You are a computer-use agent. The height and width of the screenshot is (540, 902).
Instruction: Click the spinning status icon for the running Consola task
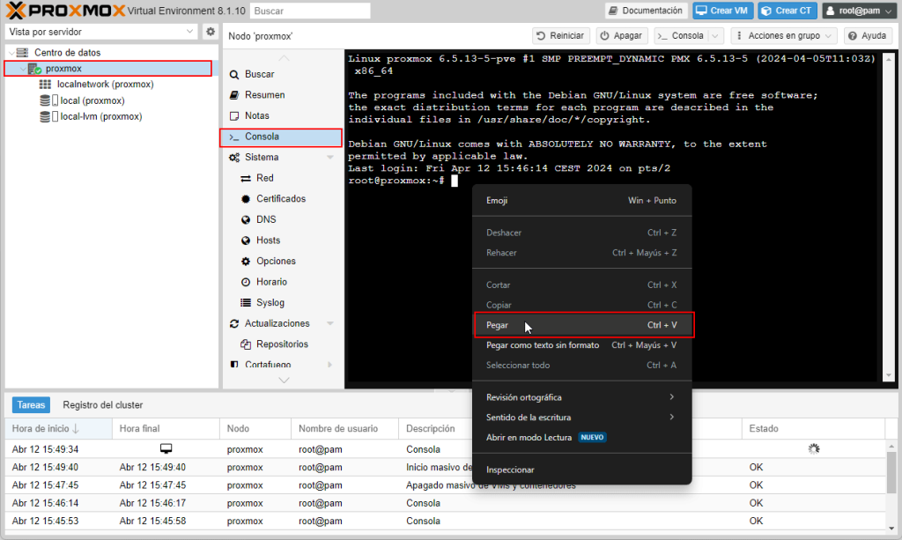coord(813,449)
